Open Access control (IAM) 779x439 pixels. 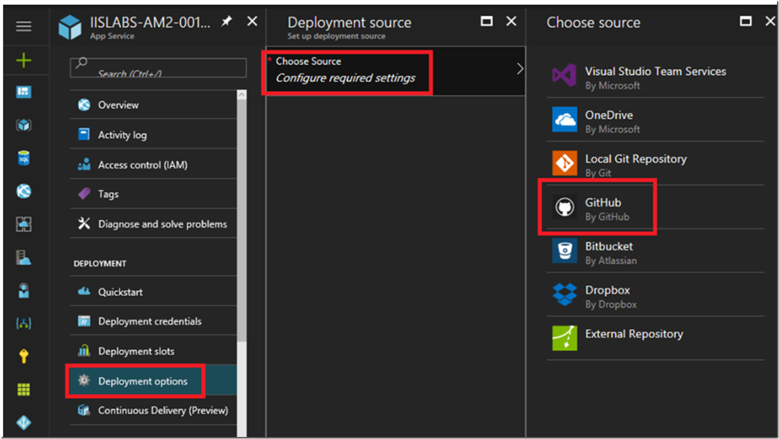tap(153, 164)
